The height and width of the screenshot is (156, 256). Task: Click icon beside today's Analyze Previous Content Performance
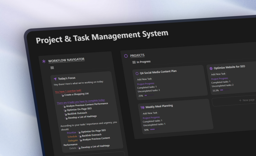(64, 107)
